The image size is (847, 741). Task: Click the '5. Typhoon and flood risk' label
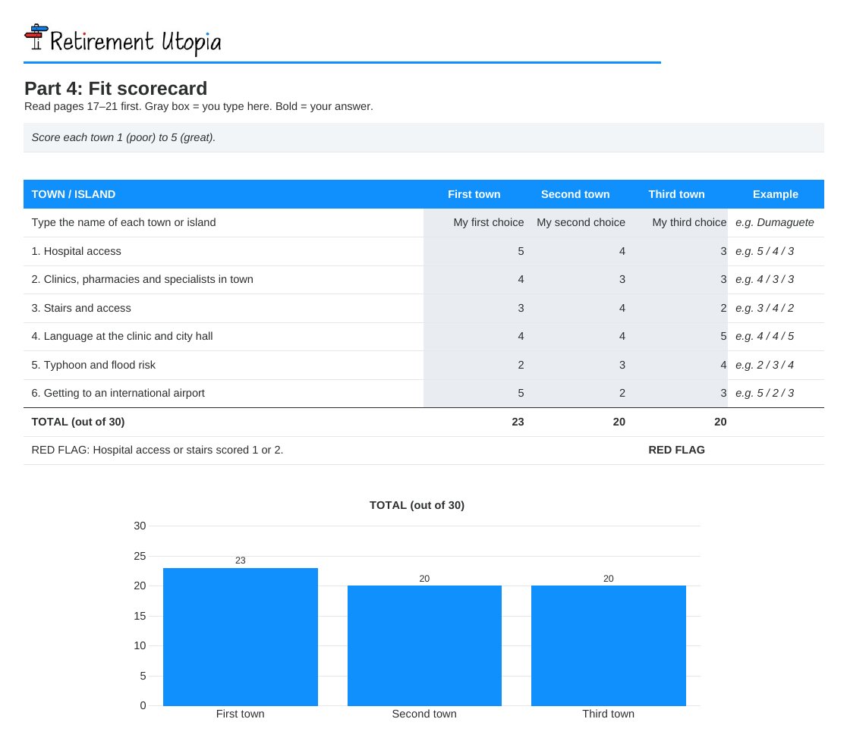pyautogui.click(x=93, y=365)
